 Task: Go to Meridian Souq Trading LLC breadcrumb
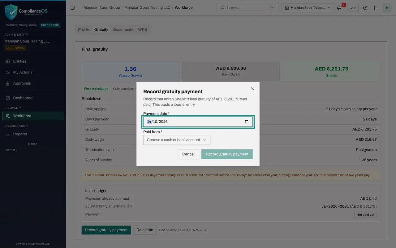click(147, 8)
